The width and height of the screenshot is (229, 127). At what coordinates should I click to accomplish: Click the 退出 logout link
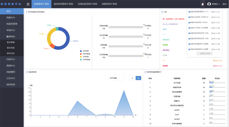point(224,4)
